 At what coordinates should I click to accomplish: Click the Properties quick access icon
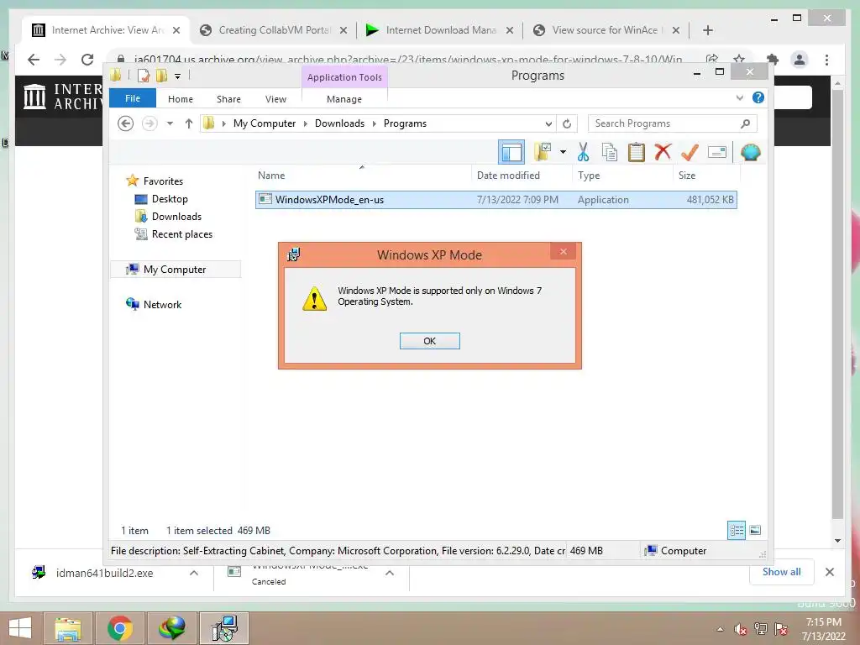144,76
